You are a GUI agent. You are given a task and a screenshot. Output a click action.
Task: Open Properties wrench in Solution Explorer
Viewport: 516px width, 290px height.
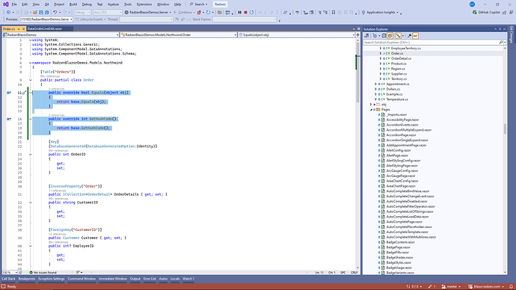(x=409, y=36)
